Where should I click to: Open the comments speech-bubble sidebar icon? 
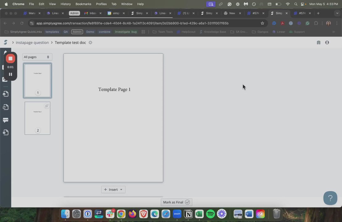click(6, 120)
